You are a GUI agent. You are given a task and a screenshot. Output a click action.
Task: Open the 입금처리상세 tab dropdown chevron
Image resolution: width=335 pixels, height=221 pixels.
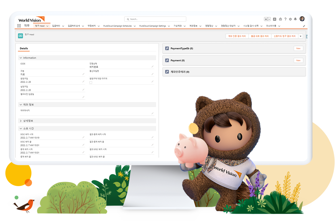point(83,26)
